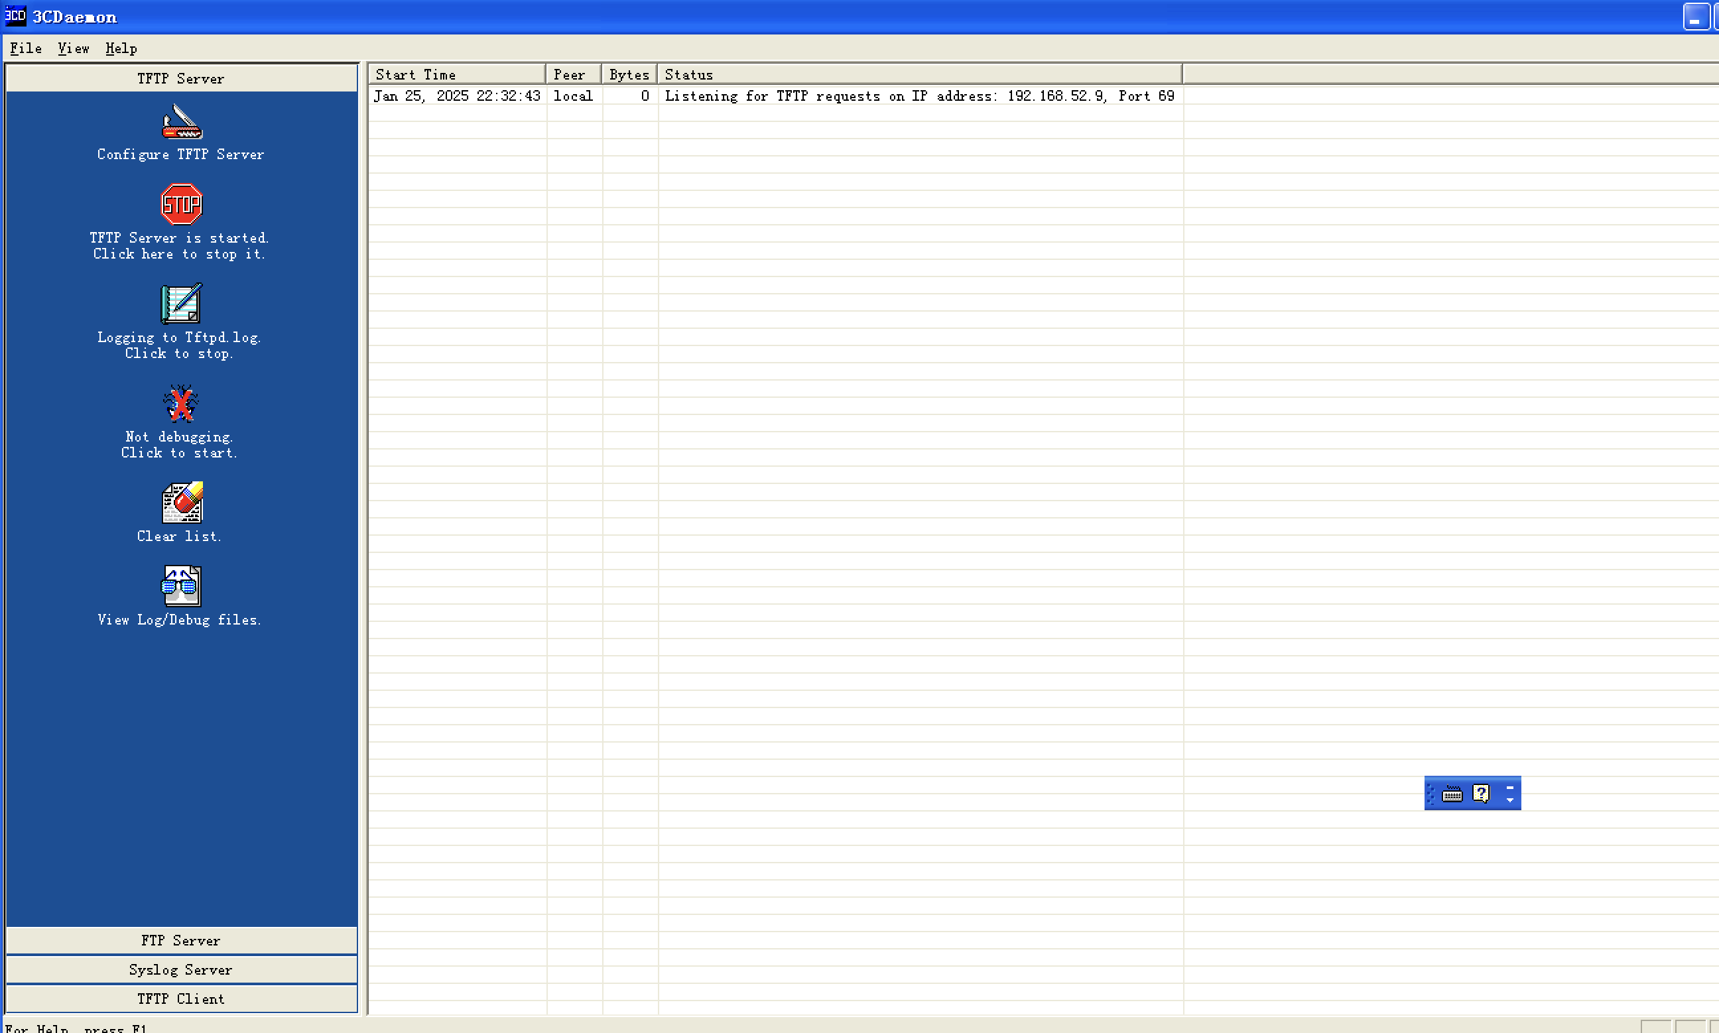Expand the Syslog Server panel

[181, 969]
